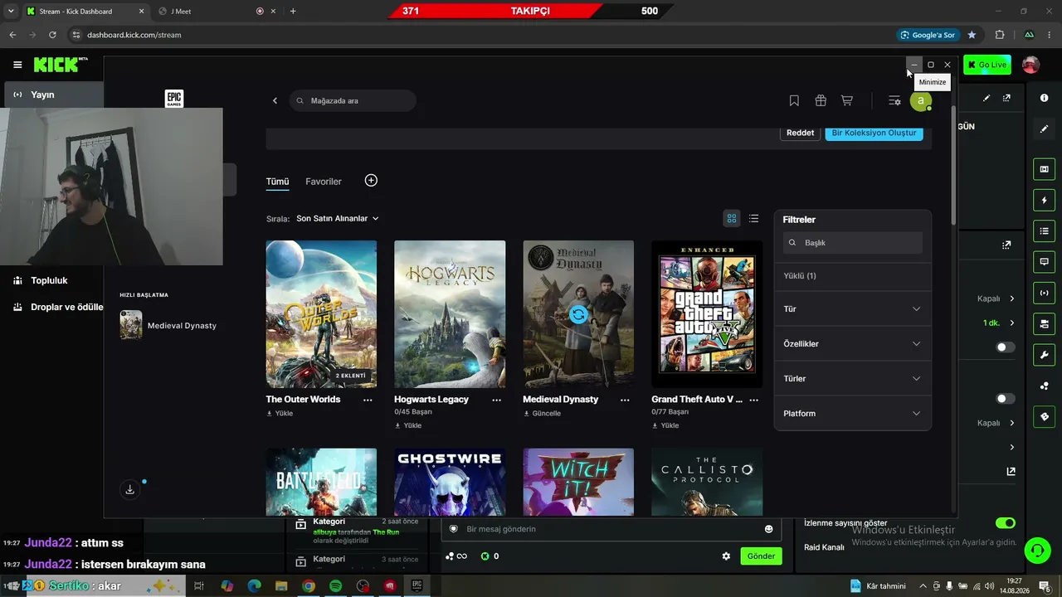This screenshot has width=1062, height=597.
Task: Install Hogwarts Legacy via Yükle
Action: tap(408, 425)
